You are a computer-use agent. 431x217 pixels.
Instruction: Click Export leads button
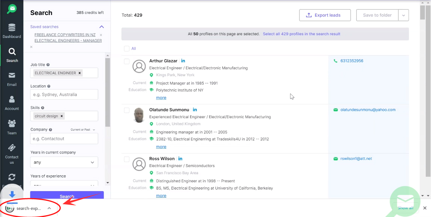coord(325,15)
